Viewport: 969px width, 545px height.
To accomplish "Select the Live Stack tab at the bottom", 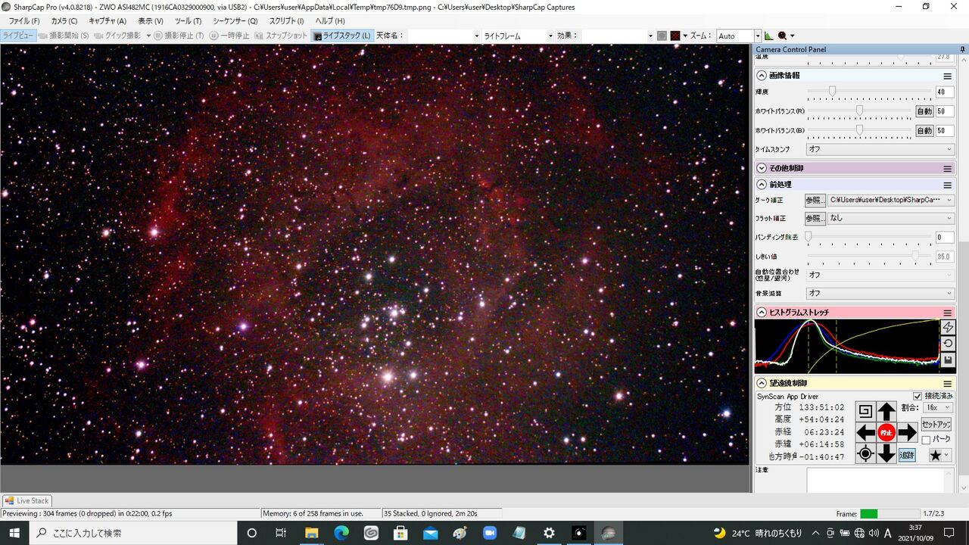I will [x=27, y=500].
